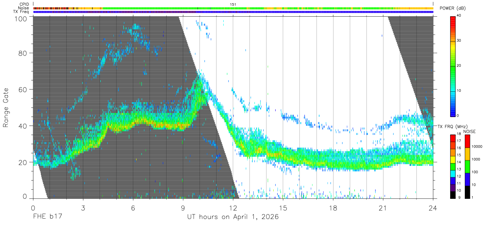Click the y-axis tick label 100

point(20,19)
